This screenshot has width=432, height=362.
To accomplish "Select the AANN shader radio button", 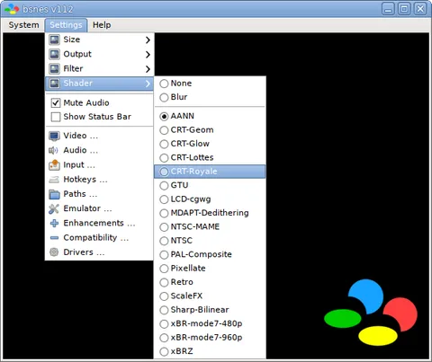I will (x=164, y=116).
